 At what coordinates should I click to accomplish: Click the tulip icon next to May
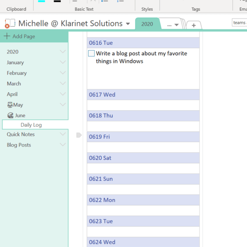[10, 105]
